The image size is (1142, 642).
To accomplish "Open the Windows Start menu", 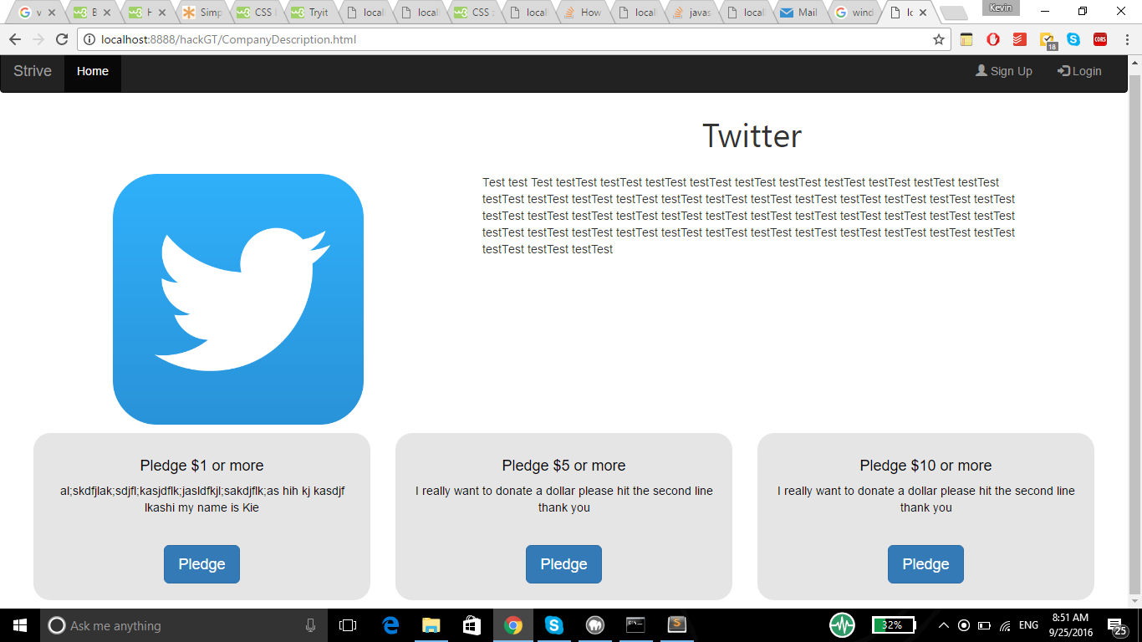I will point(20,625).
